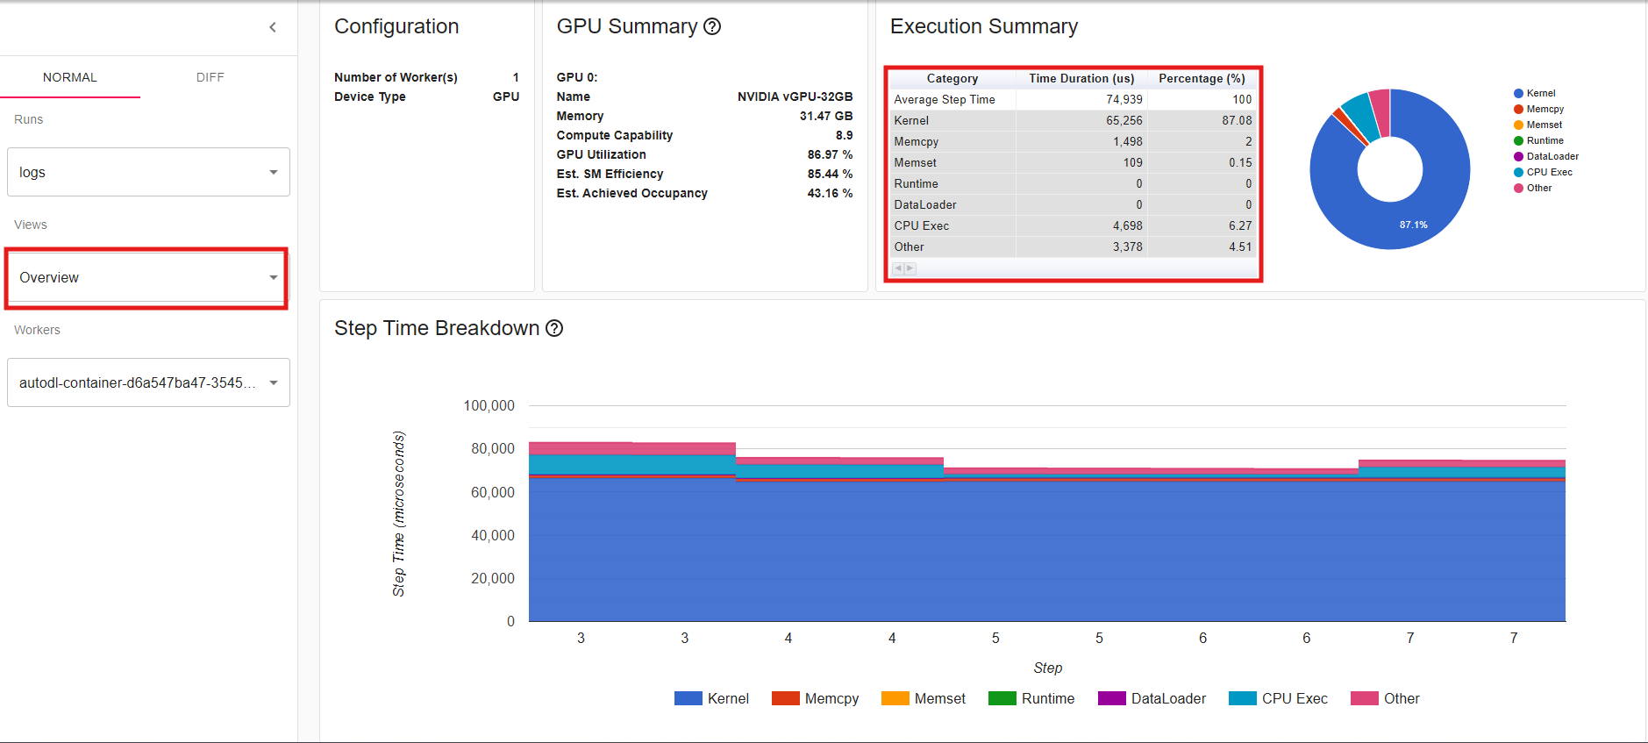The image size is (1648, 743).
Task: Click the table's left scroll arrow
Action: click(x=898, y=268)
